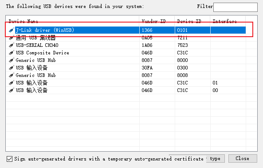This screenshot has width=263, height=168.
Task: Click into the Filter text field
Action: 236,7
